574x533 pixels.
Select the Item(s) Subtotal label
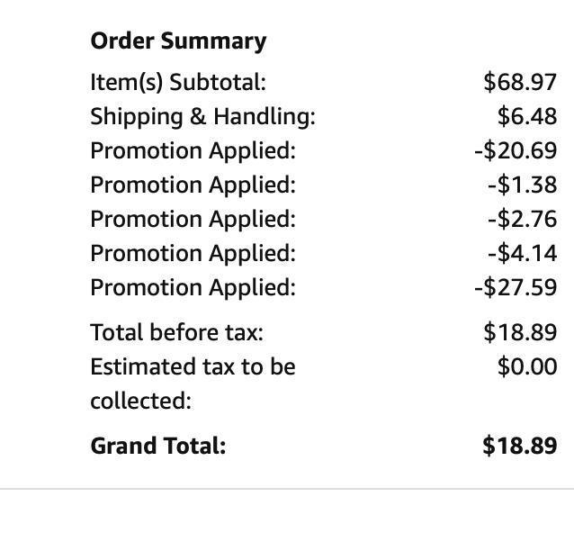[178, 82]
